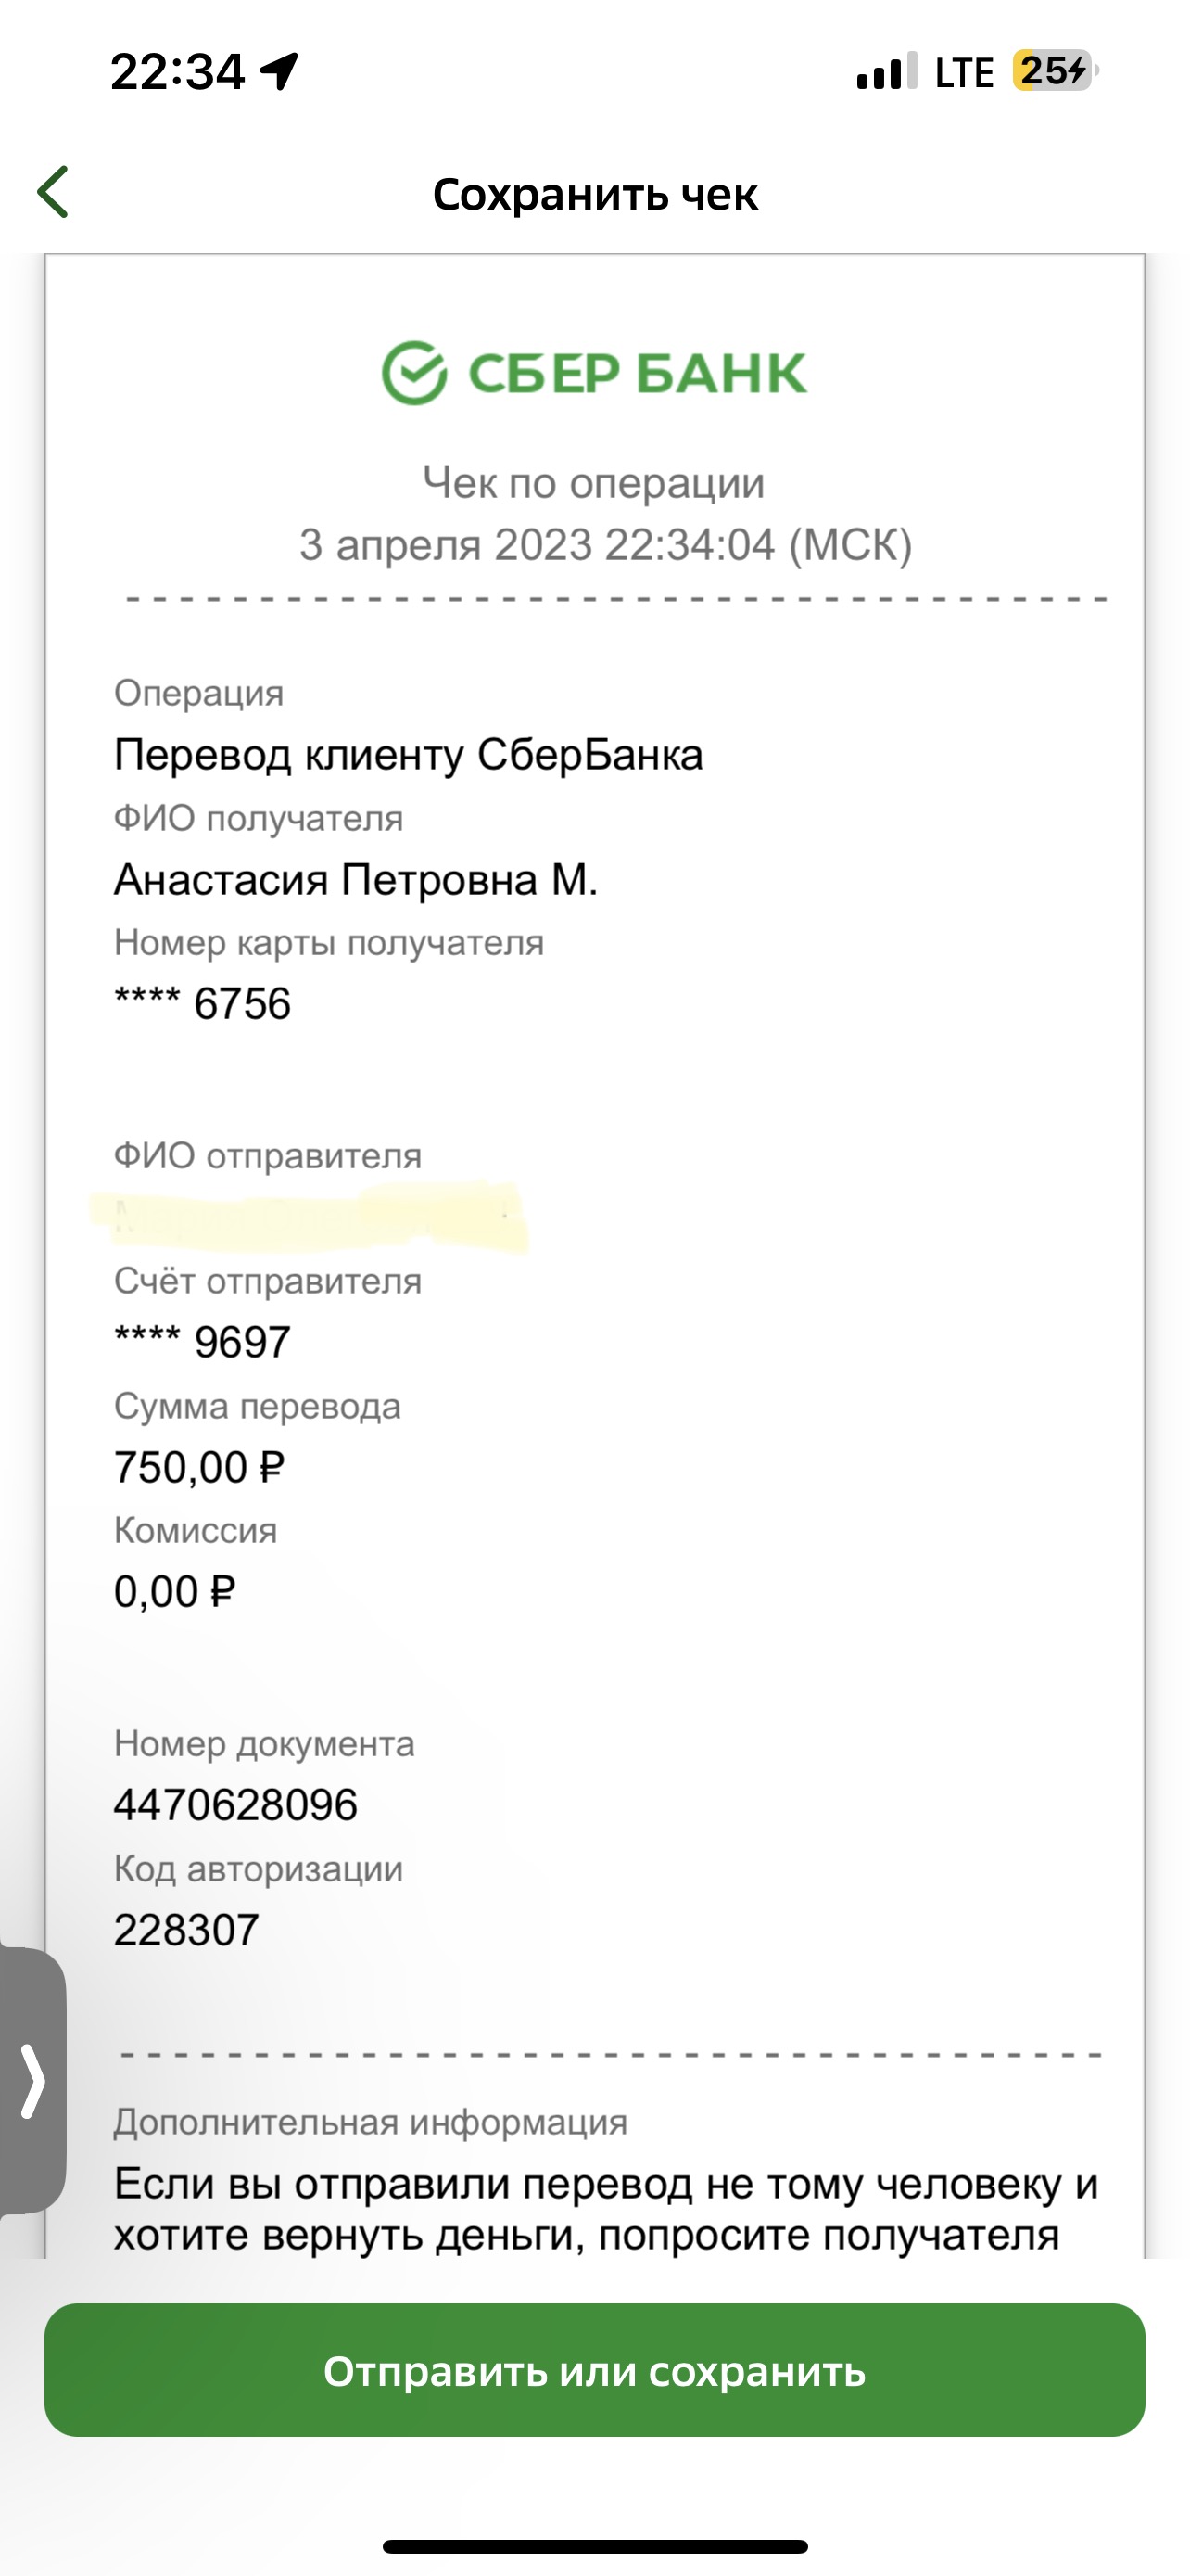Tap sender account number **** 9697
The width and height of the screenshot is (1190, 2576).
tap(203, 1342)
